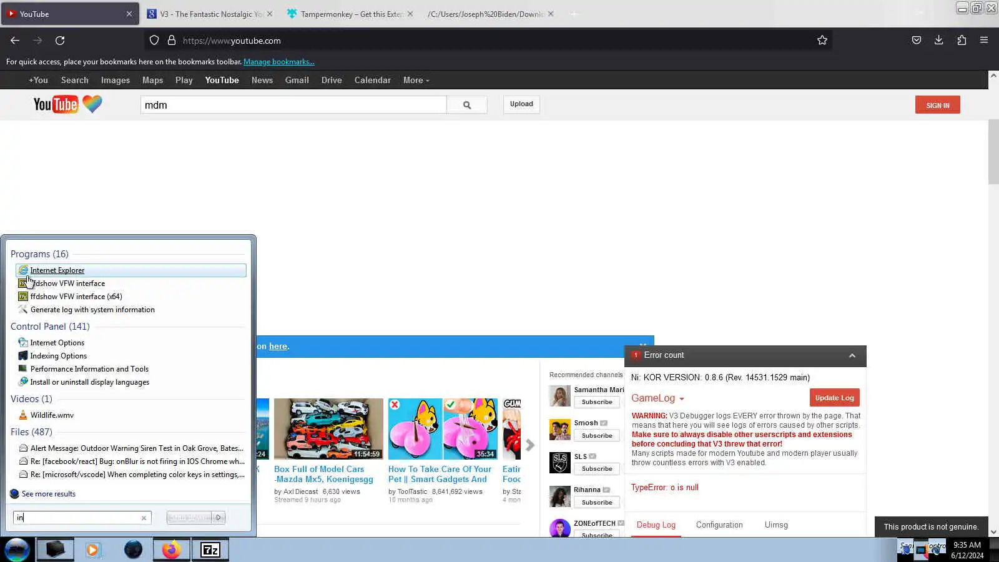999x562 pixels.
Task: Open the Smart Gadgets pet video thumbnail
Action: (x=443, y=429)
